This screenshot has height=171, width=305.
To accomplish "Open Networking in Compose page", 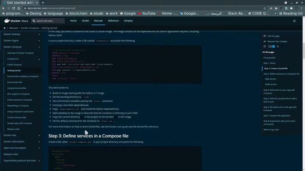I will 18,106.
